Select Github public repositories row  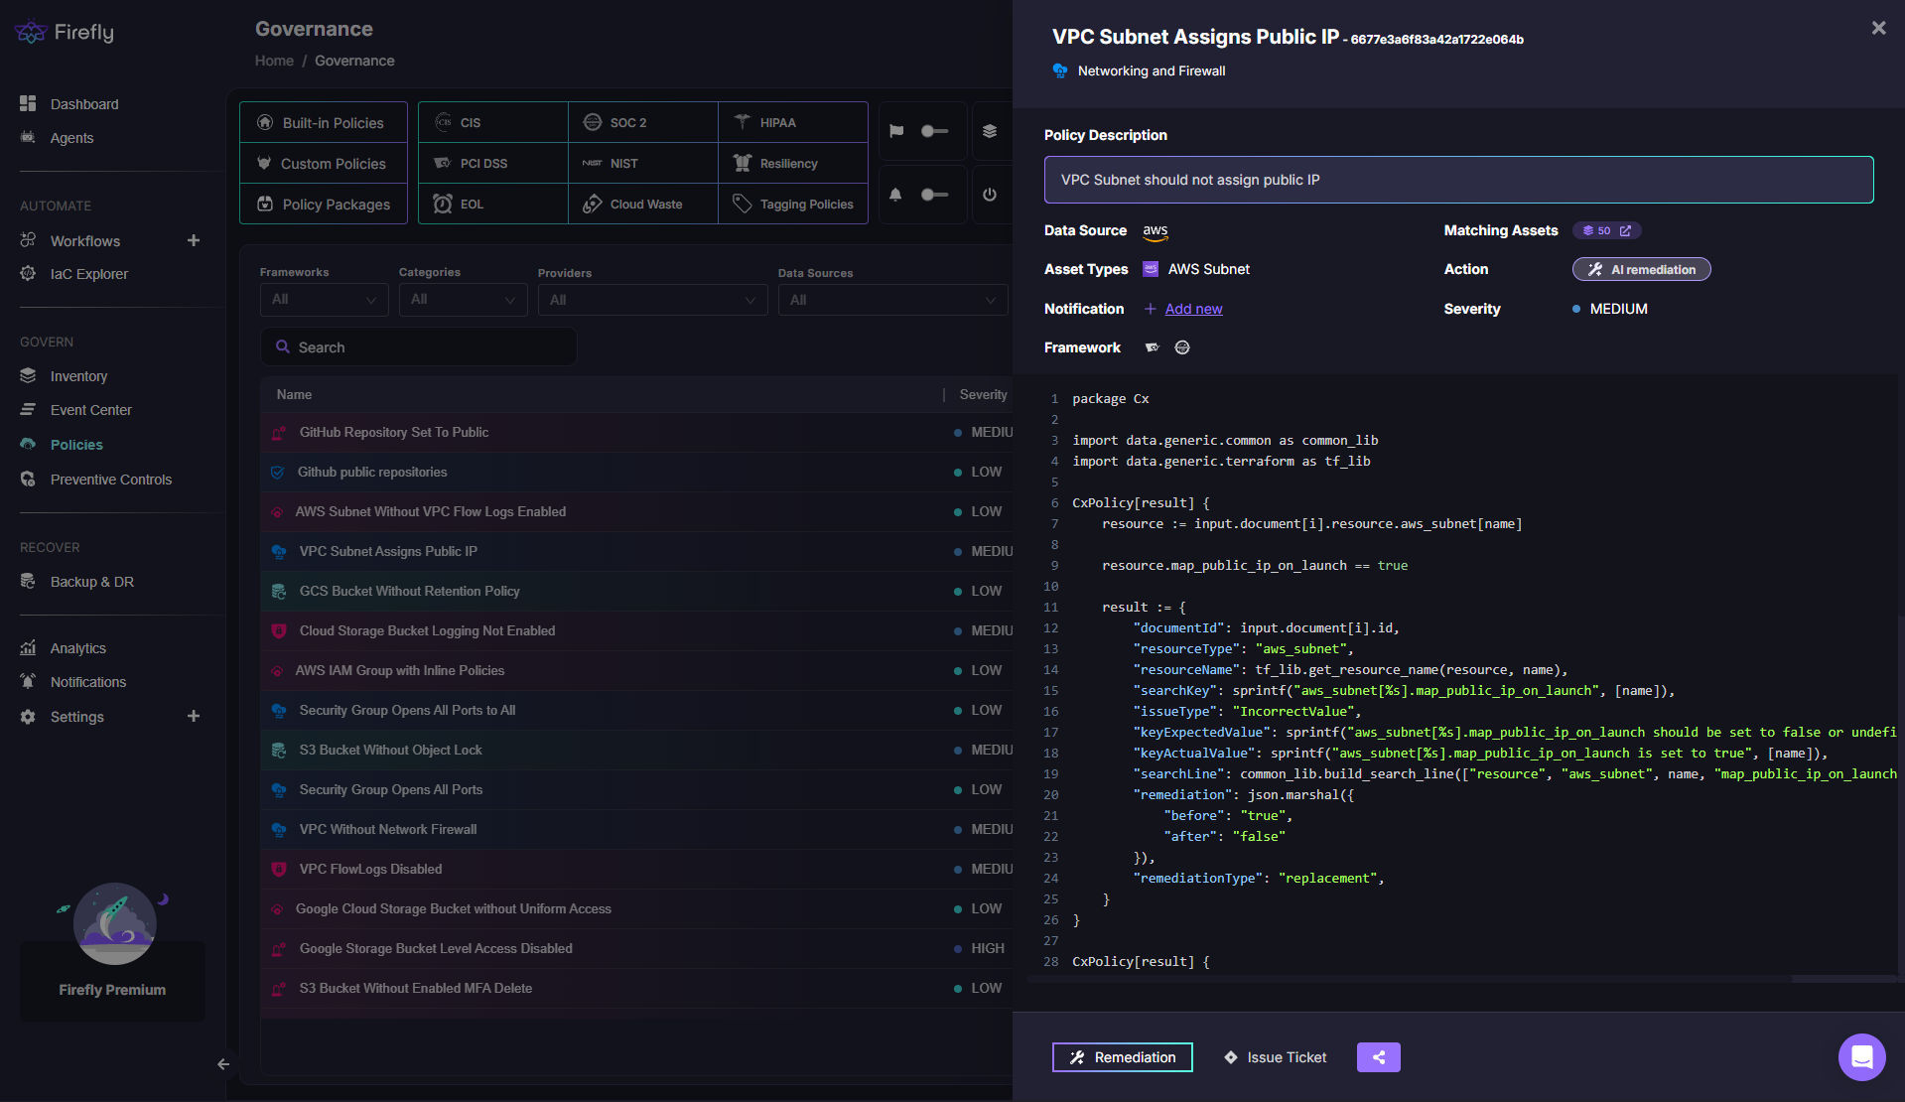tap(636, 473)
